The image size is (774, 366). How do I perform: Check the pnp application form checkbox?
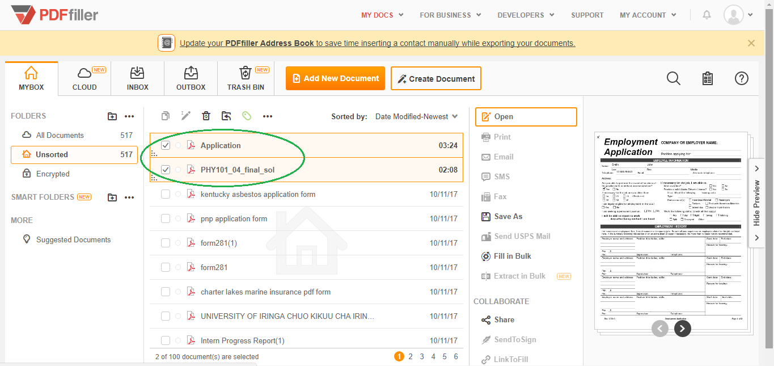click(166, 218)
